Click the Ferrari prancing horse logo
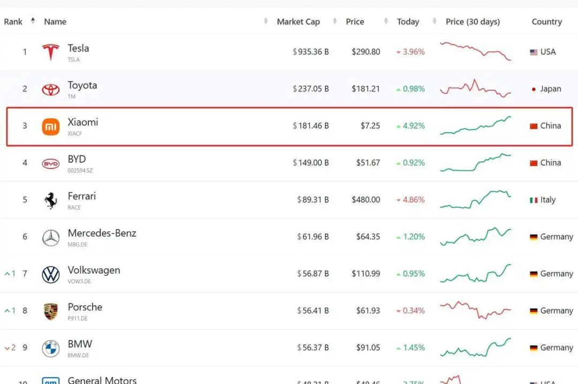The height and width of the screenshot is (384, 578). pos(50,200)
